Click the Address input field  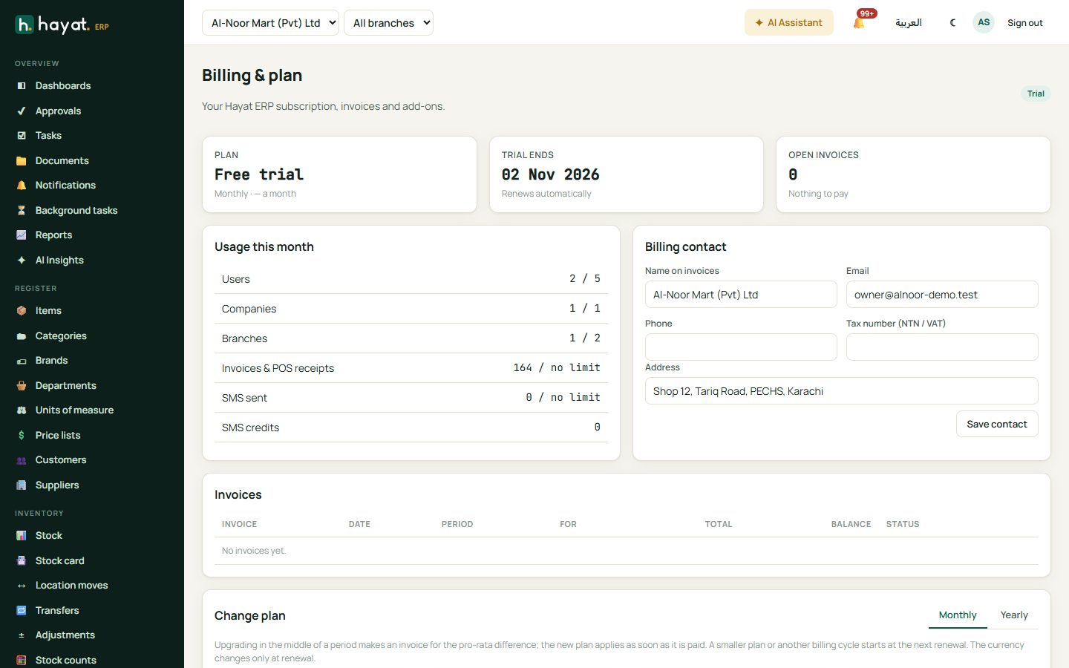tap(841, 391)
